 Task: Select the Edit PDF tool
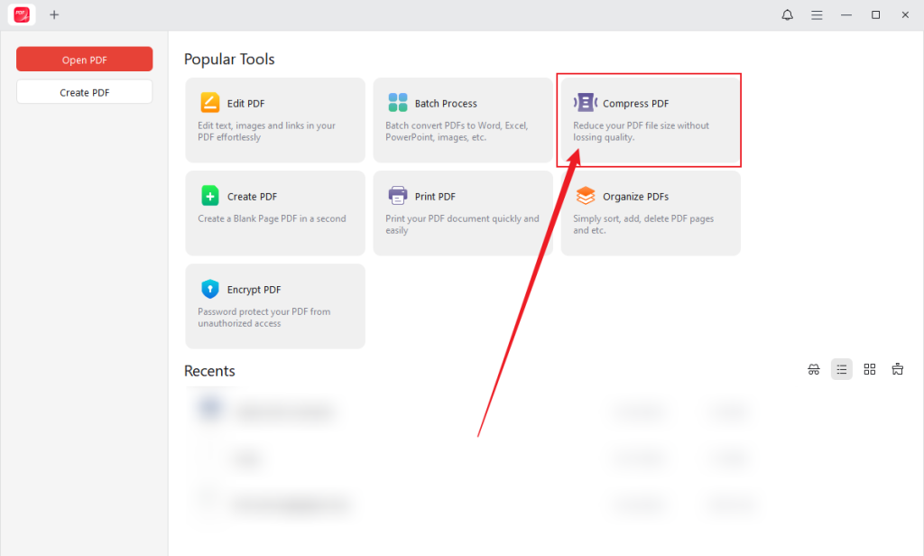[274, 120]
